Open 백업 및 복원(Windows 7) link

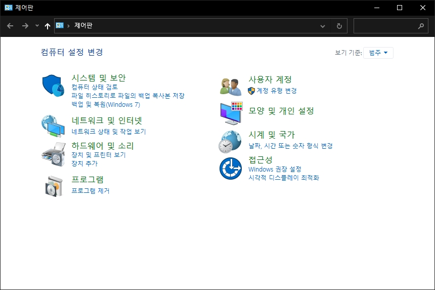tap(106, 105)
